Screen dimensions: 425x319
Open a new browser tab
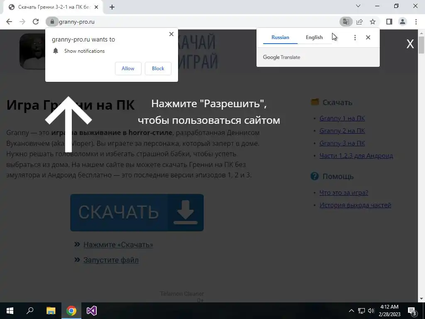[112, 7]
